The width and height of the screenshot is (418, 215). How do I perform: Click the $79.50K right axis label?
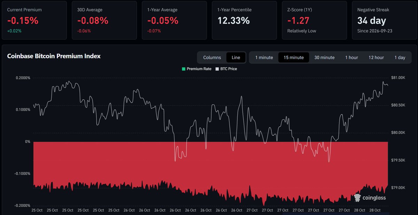point(398,160)
